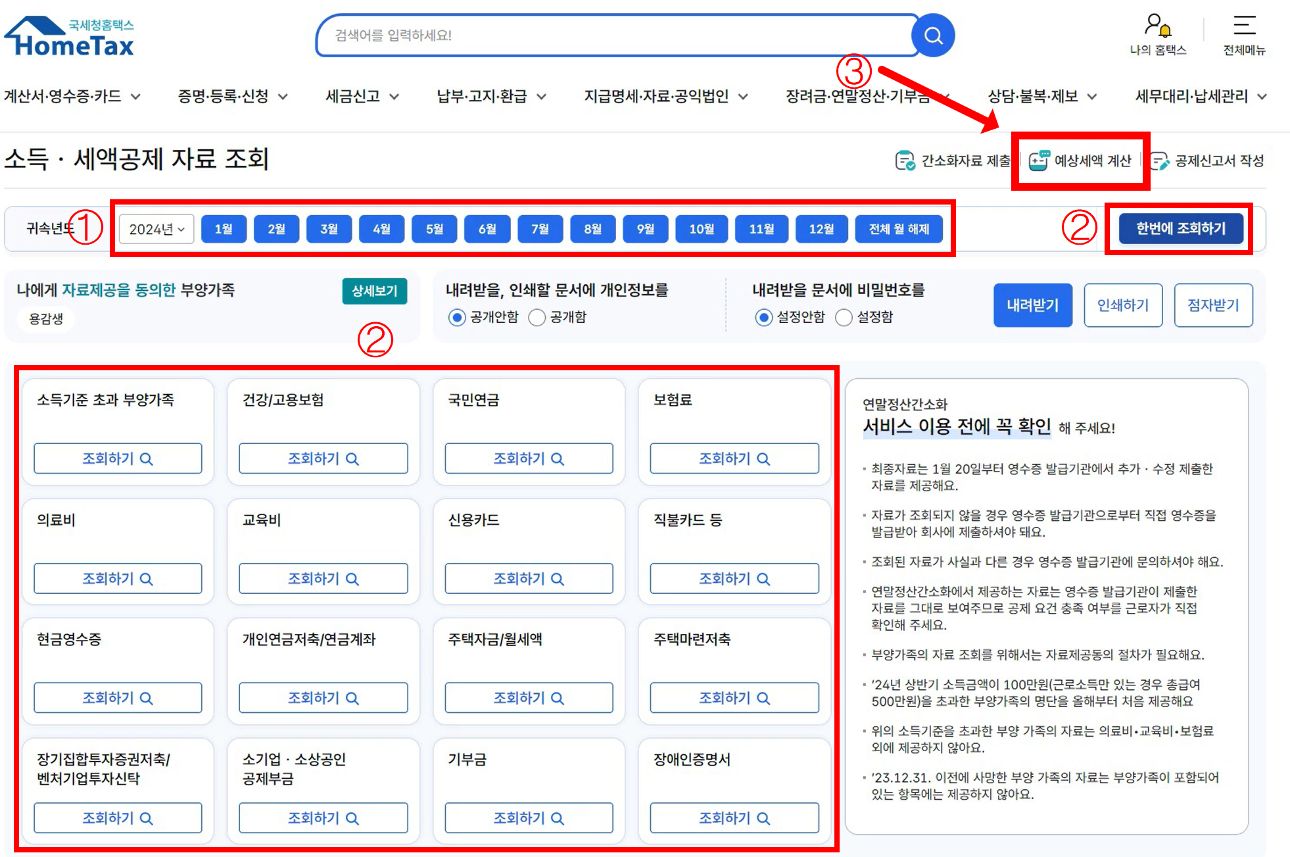The width and height of the screenshot is (1290, 857).
Task: Click 간소화자료 제출 document icon
Action: click(905, 160)
